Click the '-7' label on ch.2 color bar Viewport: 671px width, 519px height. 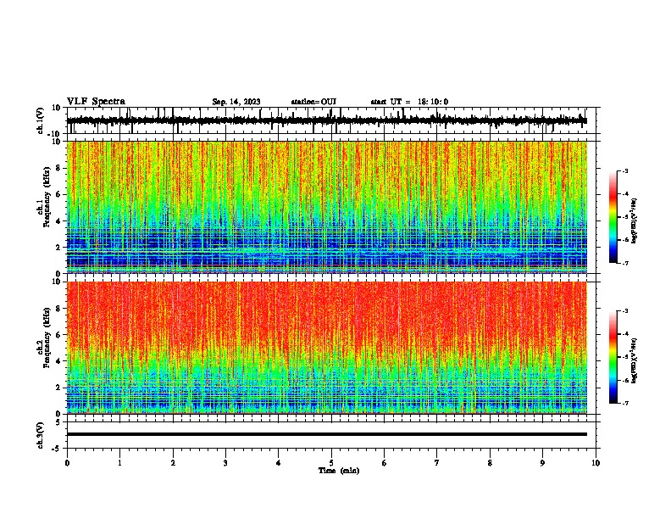click(x=624, y=403)
